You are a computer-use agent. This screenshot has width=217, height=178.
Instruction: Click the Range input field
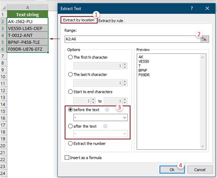(x=132, y=39)
